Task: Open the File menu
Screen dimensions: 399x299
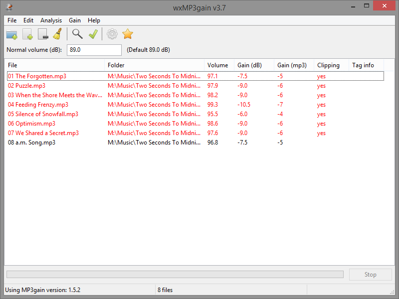Action: click(12, 20)
